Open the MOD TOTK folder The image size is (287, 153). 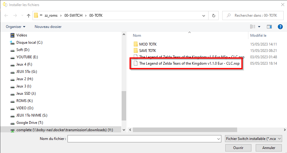pyautogui.click(x=148, y=44)
